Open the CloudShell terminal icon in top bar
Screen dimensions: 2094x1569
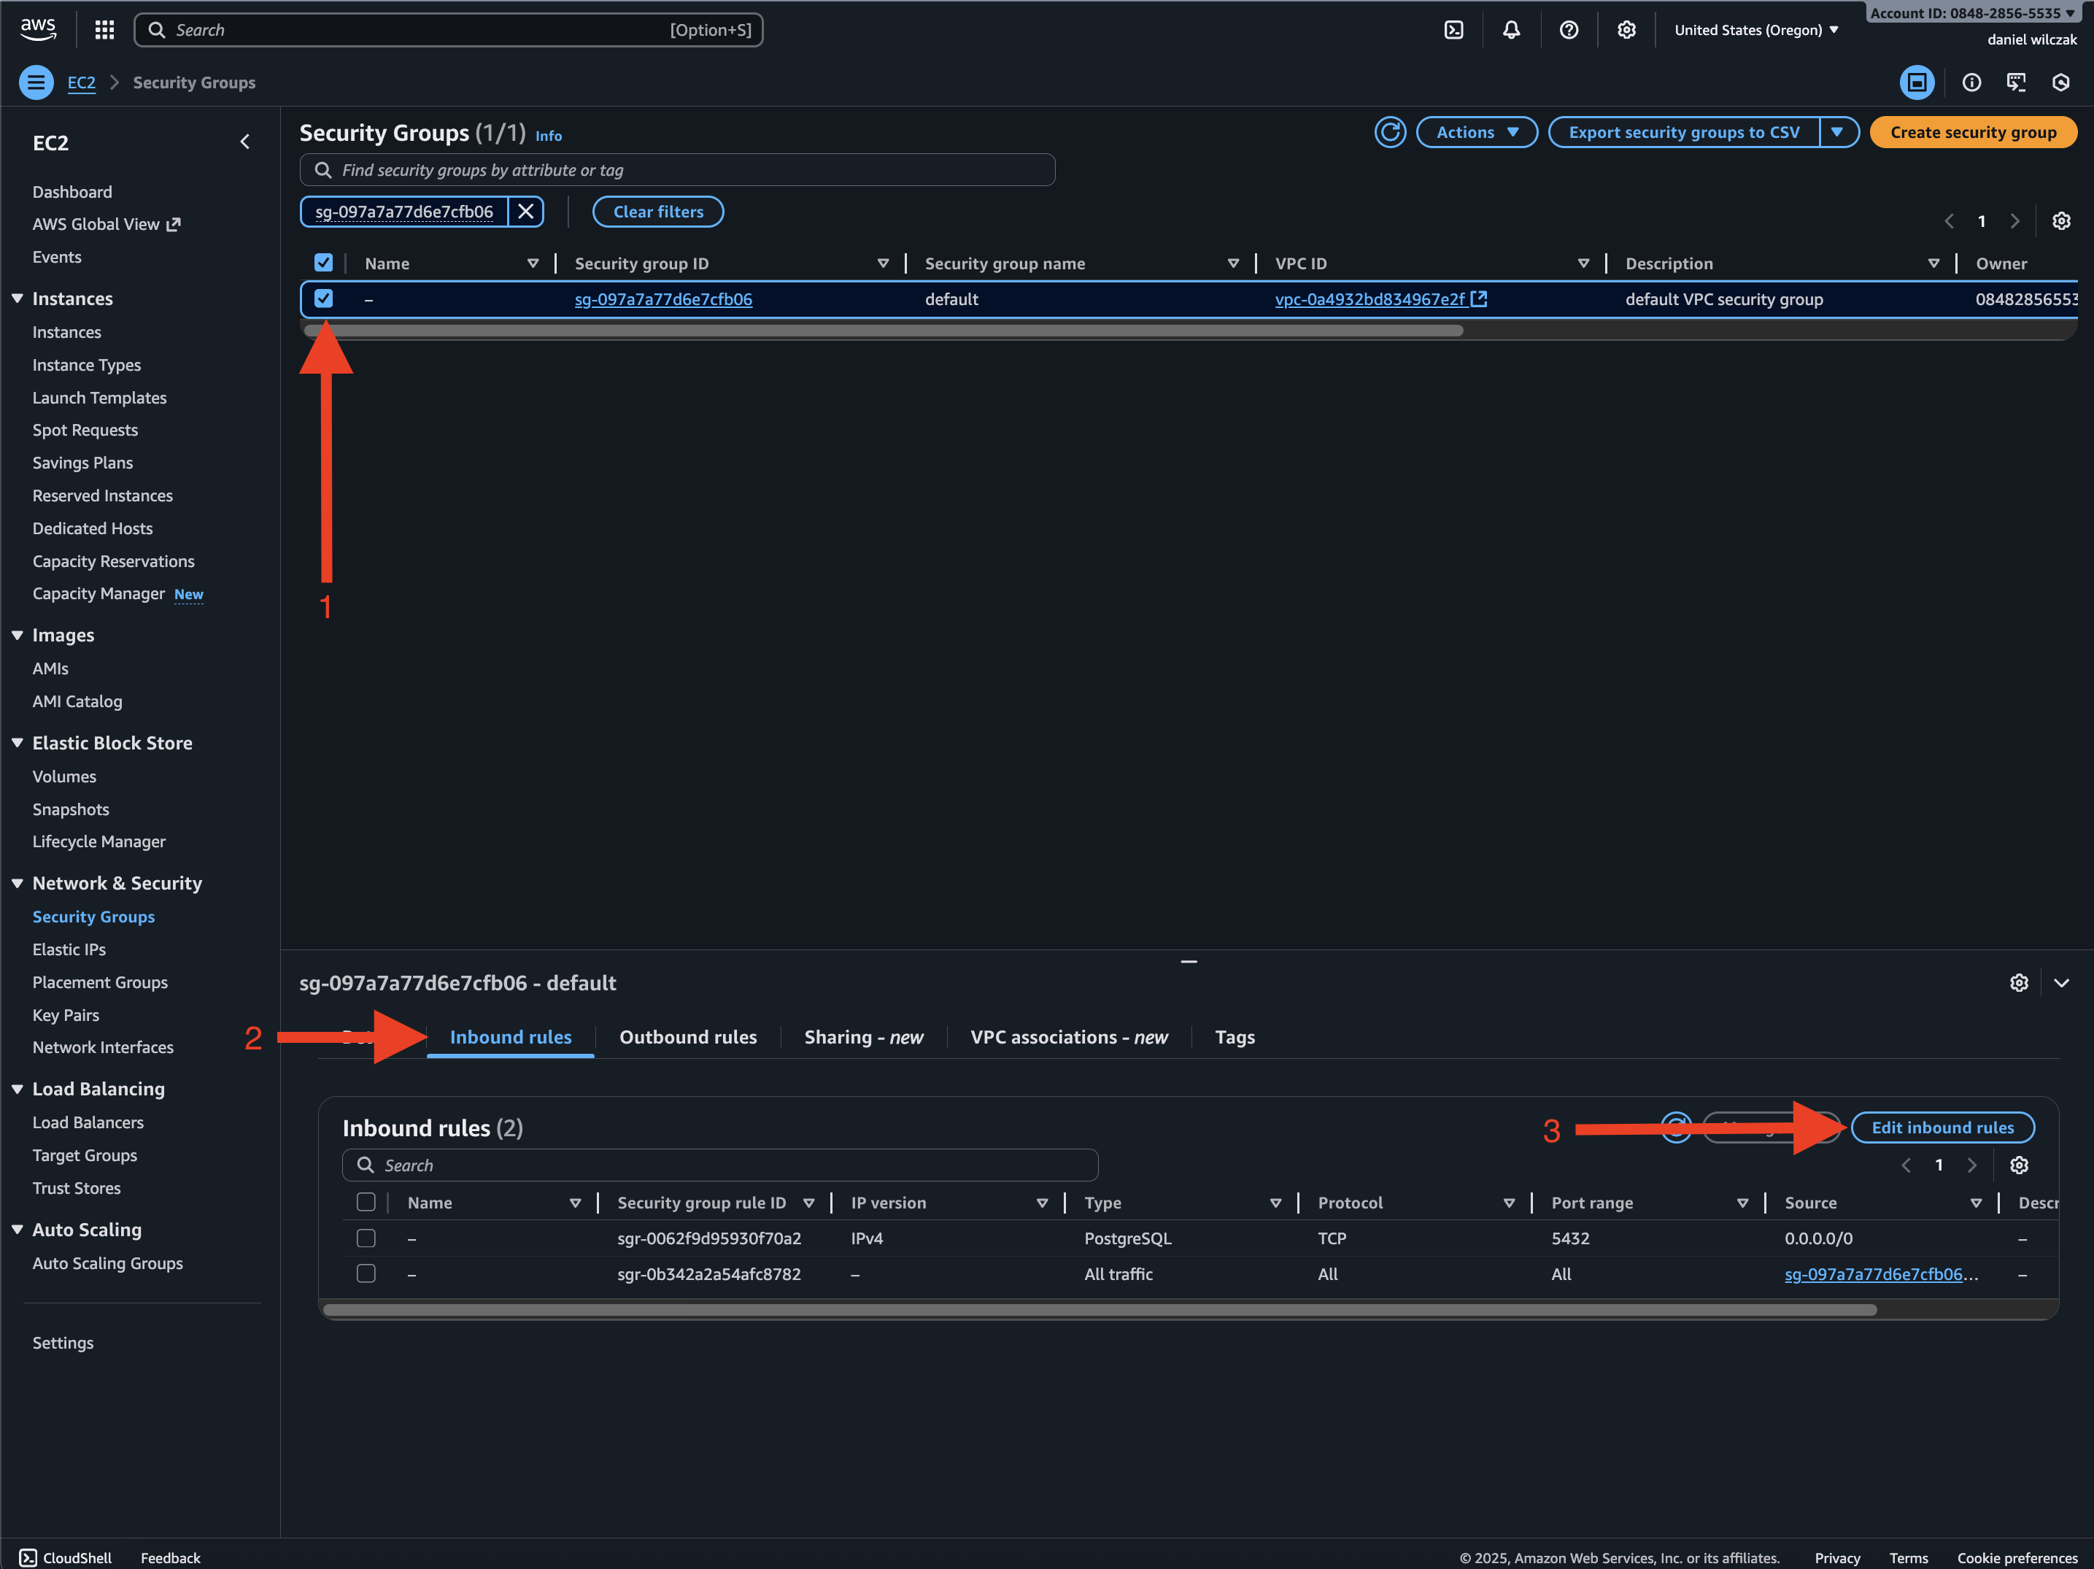click(1453, 31)
